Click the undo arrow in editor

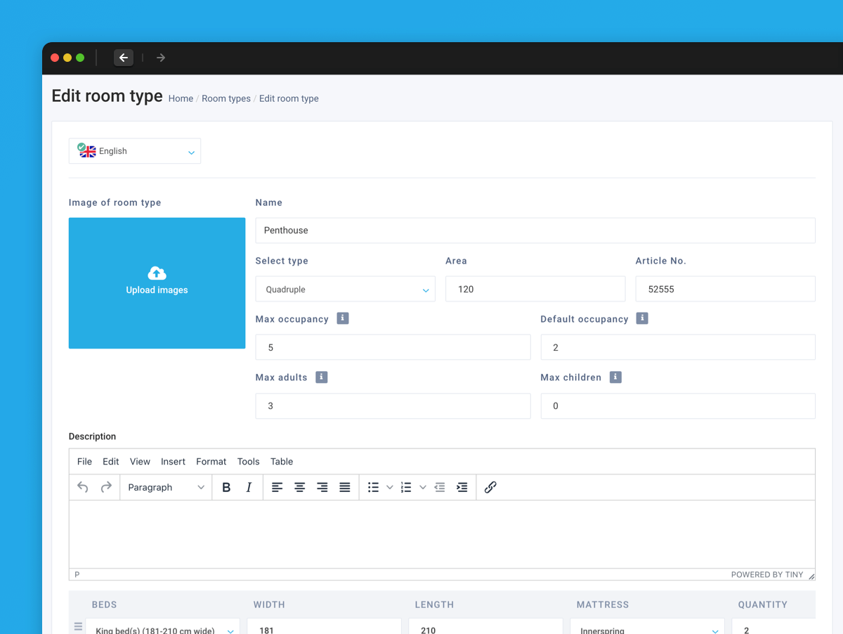coord(83,487)
